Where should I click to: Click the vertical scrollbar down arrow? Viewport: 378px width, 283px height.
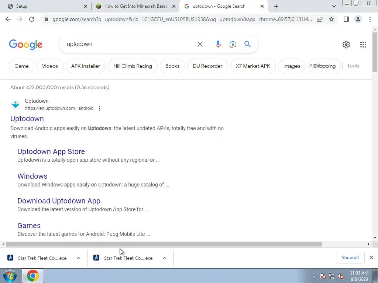pyautogui.click(x=375, y=238)
